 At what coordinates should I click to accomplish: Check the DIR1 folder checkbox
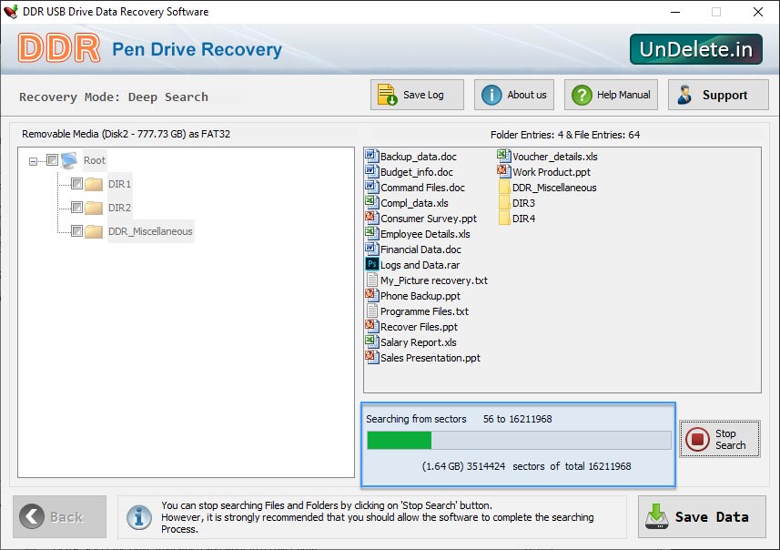pos(76,184)
